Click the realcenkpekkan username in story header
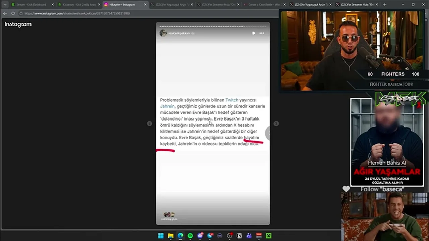This screenshot has width=429, height=241. 179,33
